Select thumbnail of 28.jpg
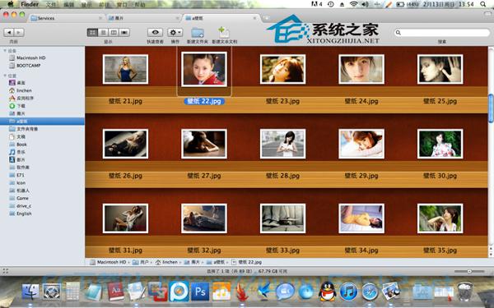The height and width of the screenshot is (308, 494). pyautogui.click(x=282, y=144)
